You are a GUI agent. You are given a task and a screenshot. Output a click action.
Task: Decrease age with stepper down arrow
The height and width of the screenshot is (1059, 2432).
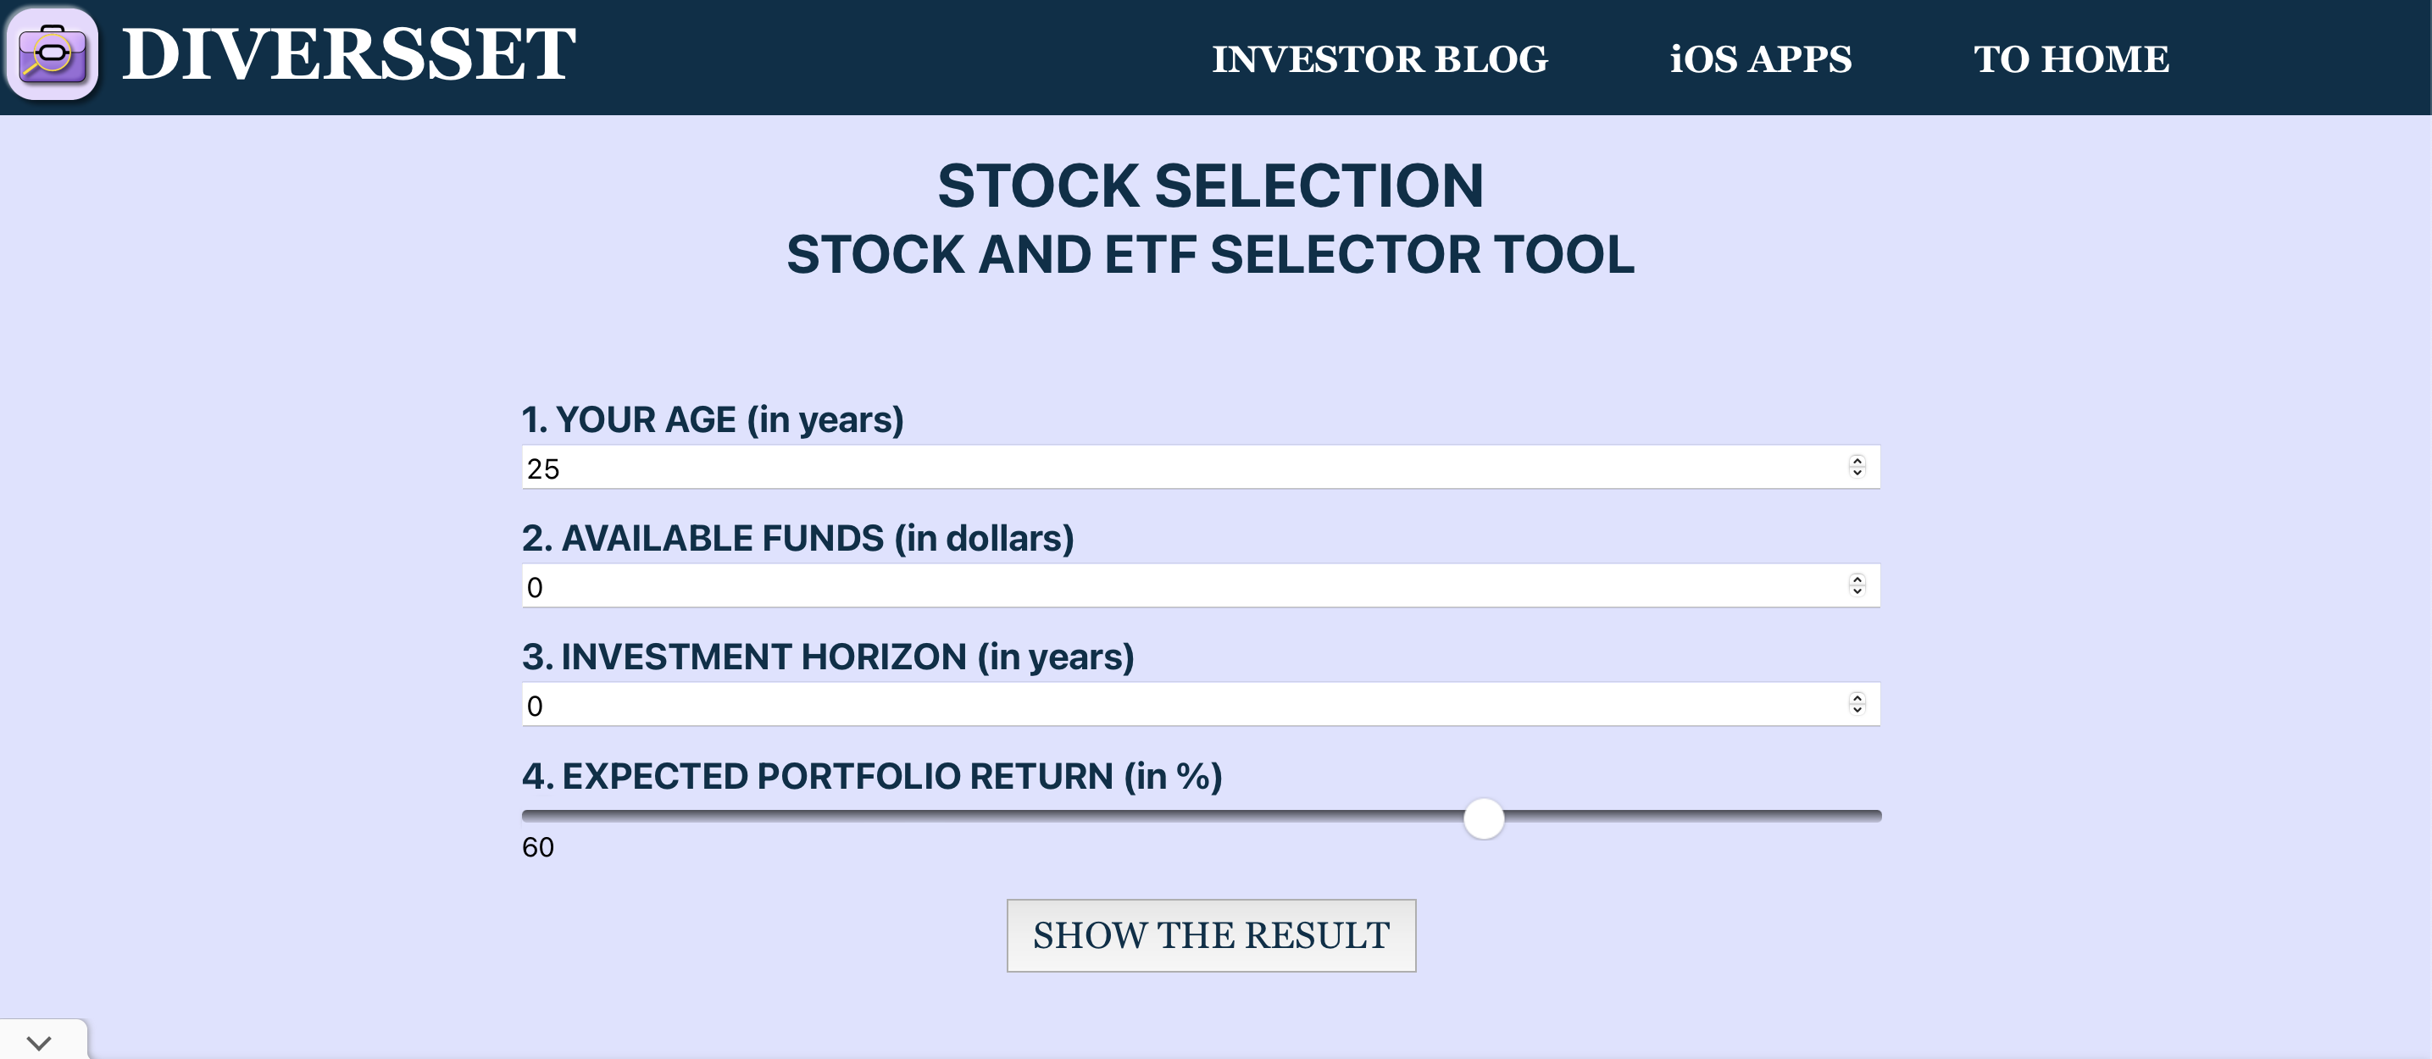coord(1857,473)
